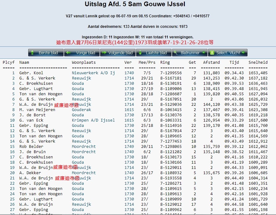Click the green up arrow on Eerste blad
Viewport: 276px width, 215px height.
click(33, 53)
